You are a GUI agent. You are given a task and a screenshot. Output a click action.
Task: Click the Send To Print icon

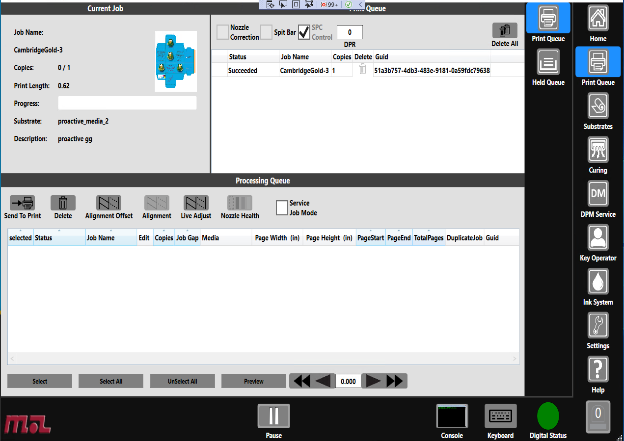pyautogui.click(x=23, y=203)
